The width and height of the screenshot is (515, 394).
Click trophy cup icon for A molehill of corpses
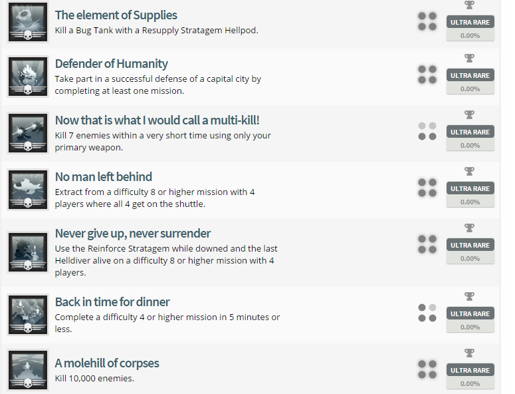click(470, 353)
